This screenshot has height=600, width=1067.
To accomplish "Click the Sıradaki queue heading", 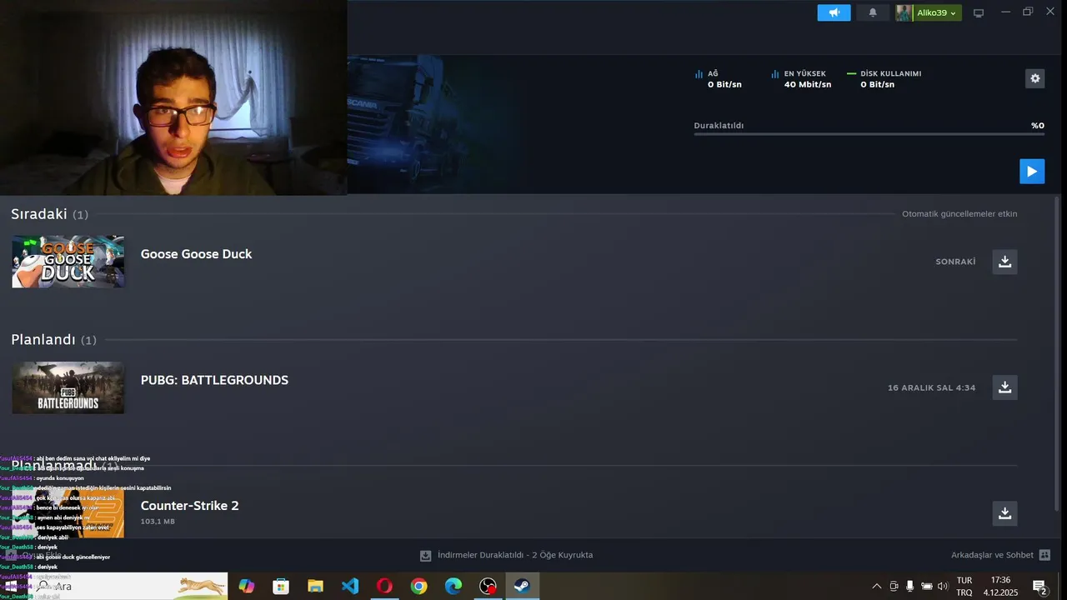I will 38,214.
